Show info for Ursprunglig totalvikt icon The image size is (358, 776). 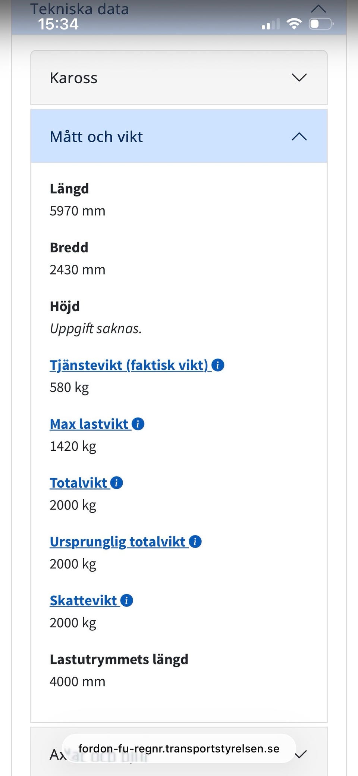coord(195,541)
